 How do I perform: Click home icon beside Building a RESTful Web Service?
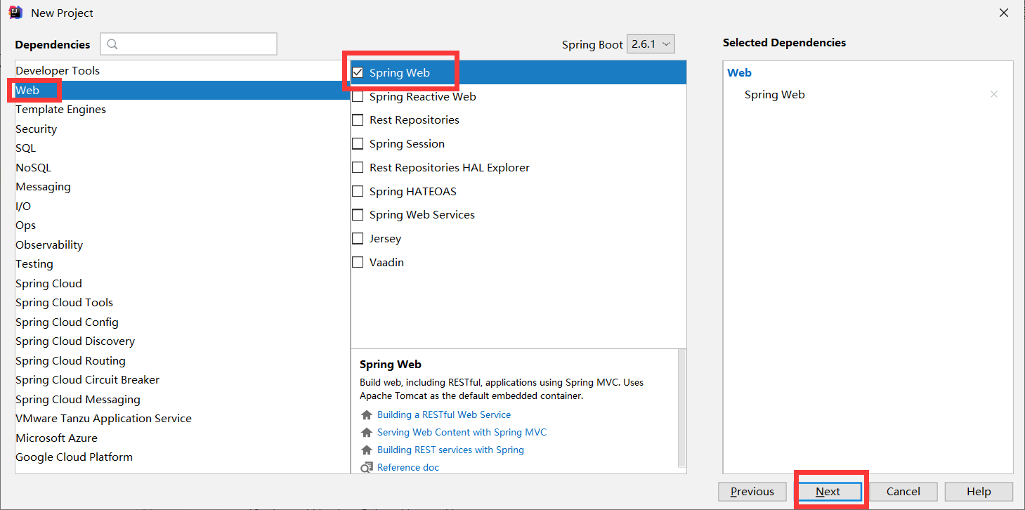(366, 415)
